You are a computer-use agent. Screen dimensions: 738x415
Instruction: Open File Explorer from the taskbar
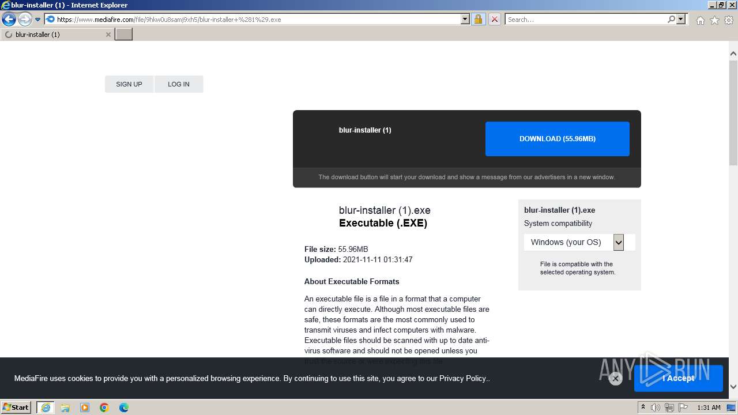[65, 408]
